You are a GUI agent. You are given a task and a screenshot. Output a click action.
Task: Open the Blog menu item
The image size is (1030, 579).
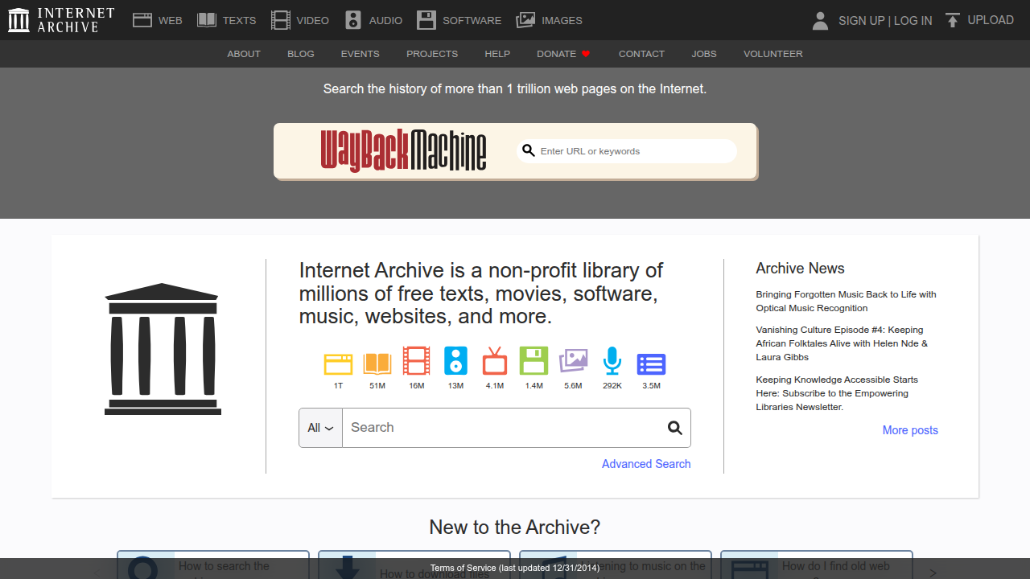pyautogui.click(x=301, y=54)
